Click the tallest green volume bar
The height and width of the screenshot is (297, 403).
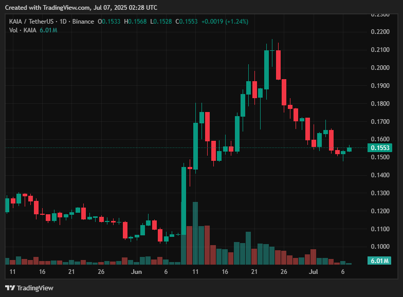195,231
